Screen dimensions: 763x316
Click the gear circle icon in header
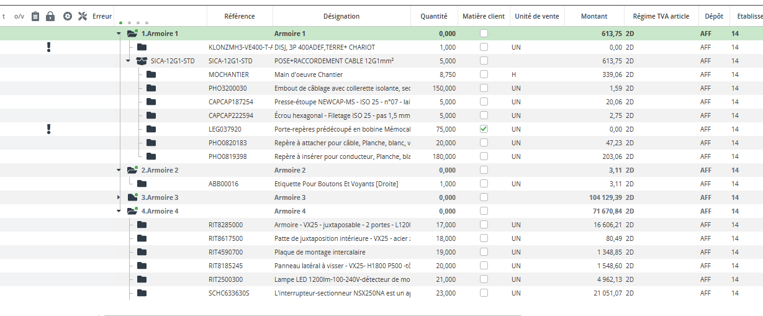pos(68,16)
